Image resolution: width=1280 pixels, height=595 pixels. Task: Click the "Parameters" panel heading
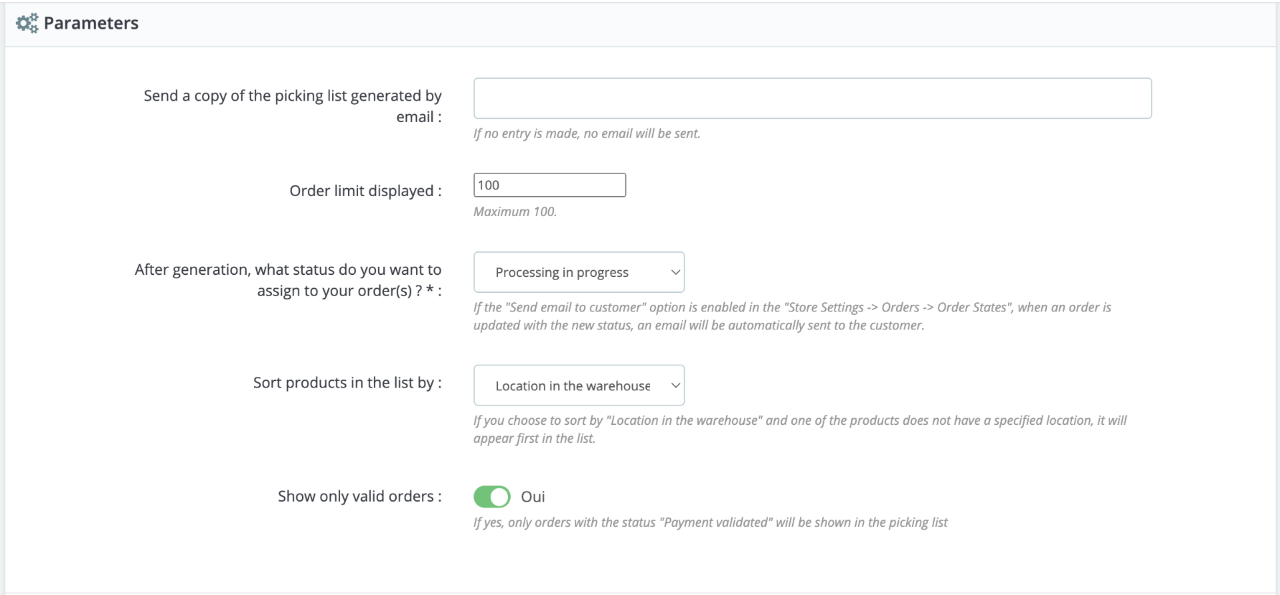(91, 23)
